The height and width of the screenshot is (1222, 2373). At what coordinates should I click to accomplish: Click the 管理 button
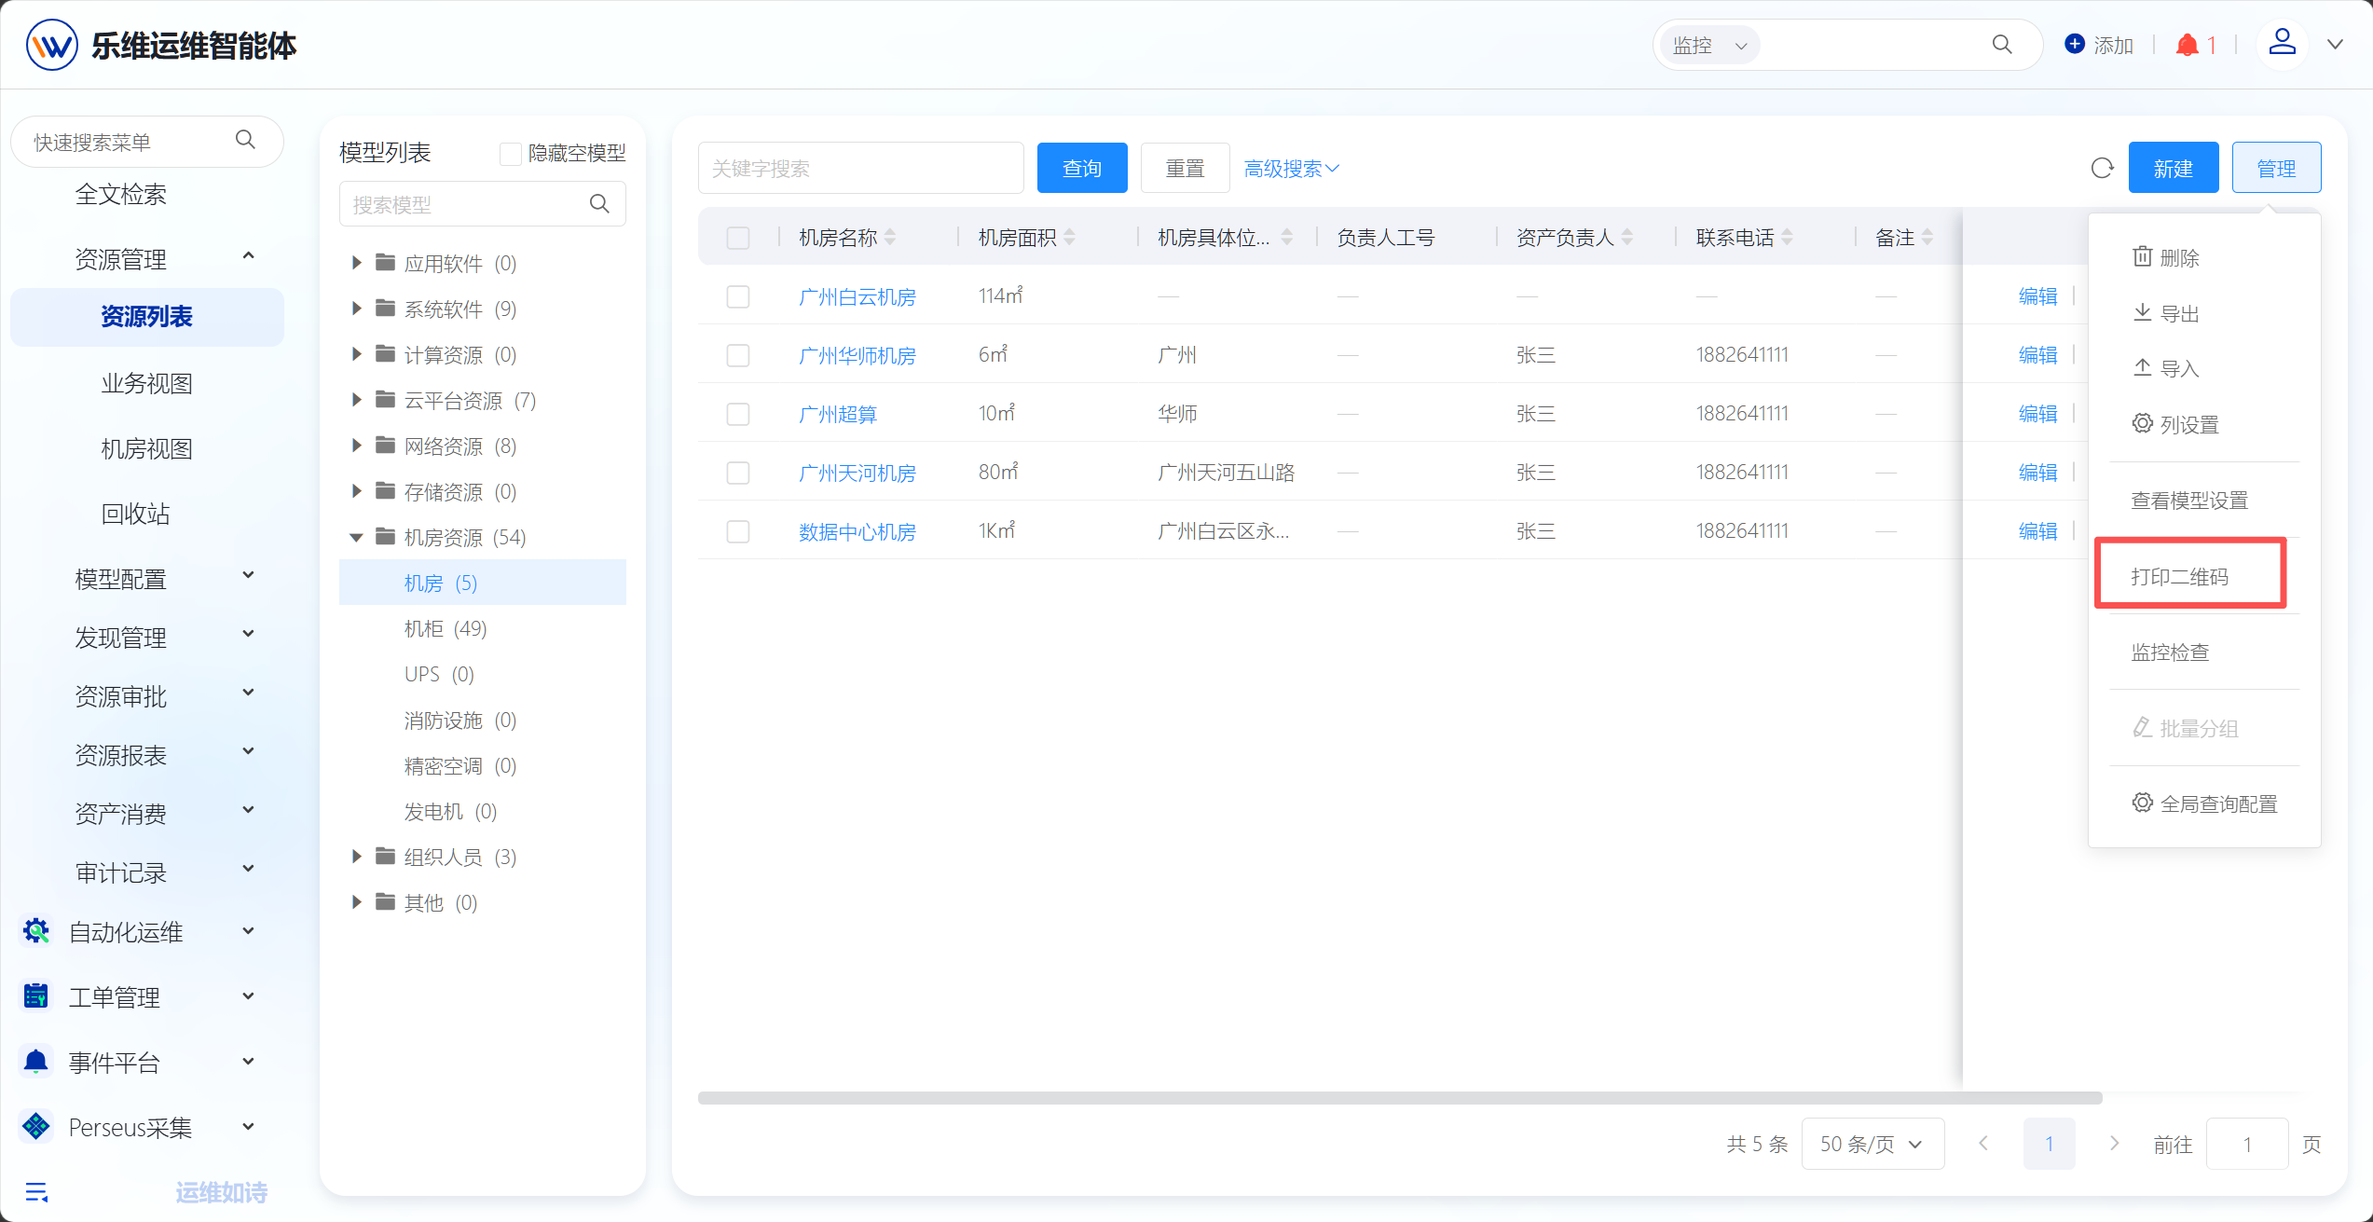point(2276,168)
